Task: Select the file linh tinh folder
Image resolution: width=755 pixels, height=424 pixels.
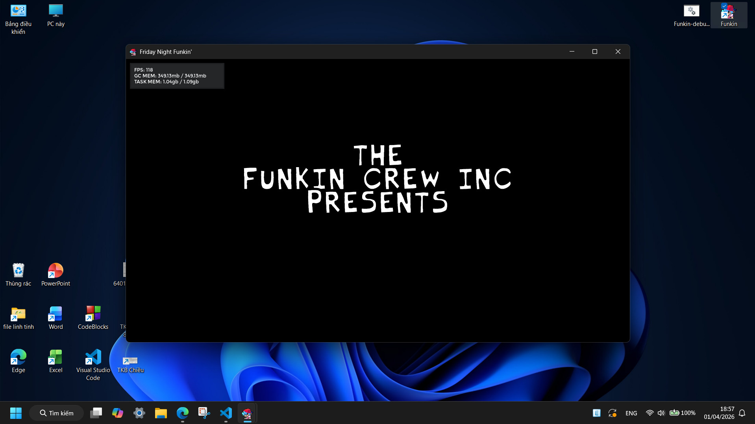Action: (x=18, y=318)
